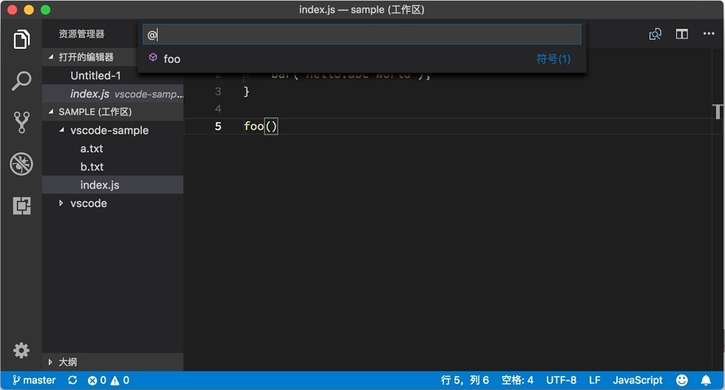Open the Debug view in activity bar

coord(21,164)
